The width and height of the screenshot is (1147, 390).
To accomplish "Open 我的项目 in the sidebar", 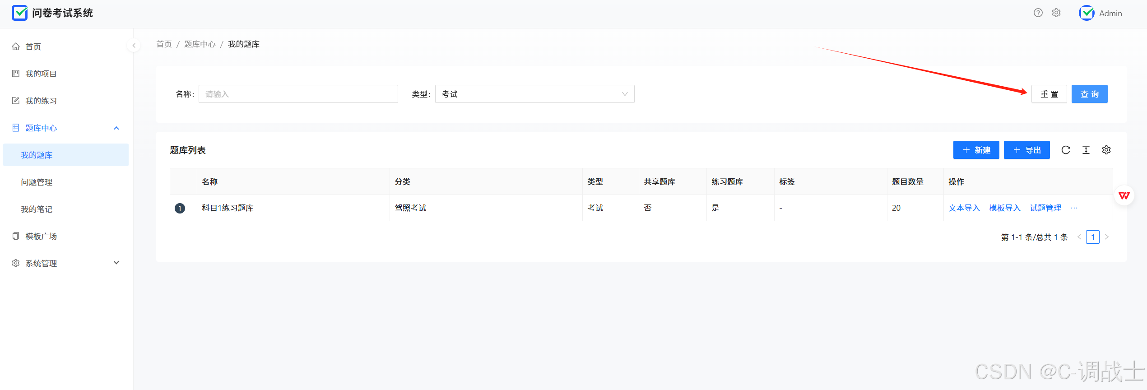I will pyautogui.click(x=66, y=74).
